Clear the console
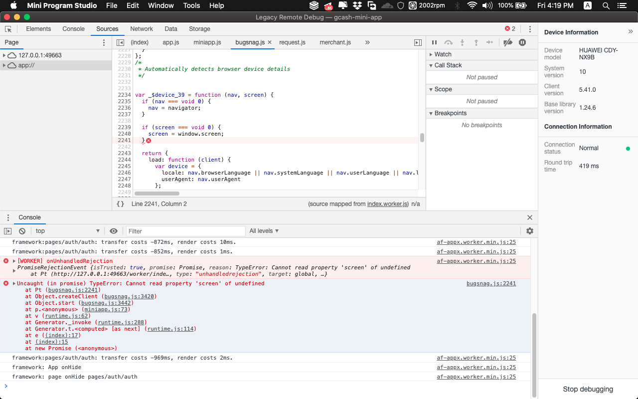This screenshot has width=638, height=399. point(22,231)
